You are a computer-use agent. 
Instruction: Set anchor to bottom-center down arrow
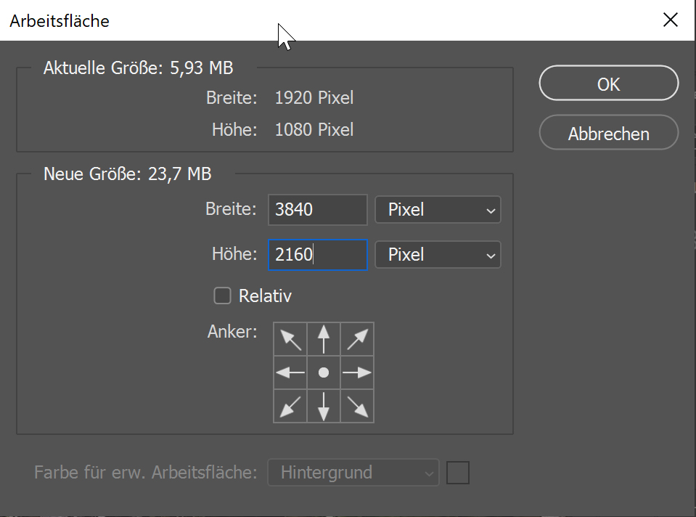(x=324, y=406)
